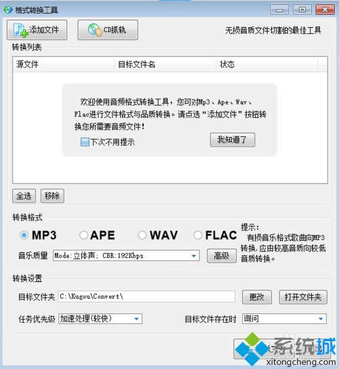Expand the 任务优先级 priority dropdown
This screenshot has height=369, width=339.
pos(100,319)
